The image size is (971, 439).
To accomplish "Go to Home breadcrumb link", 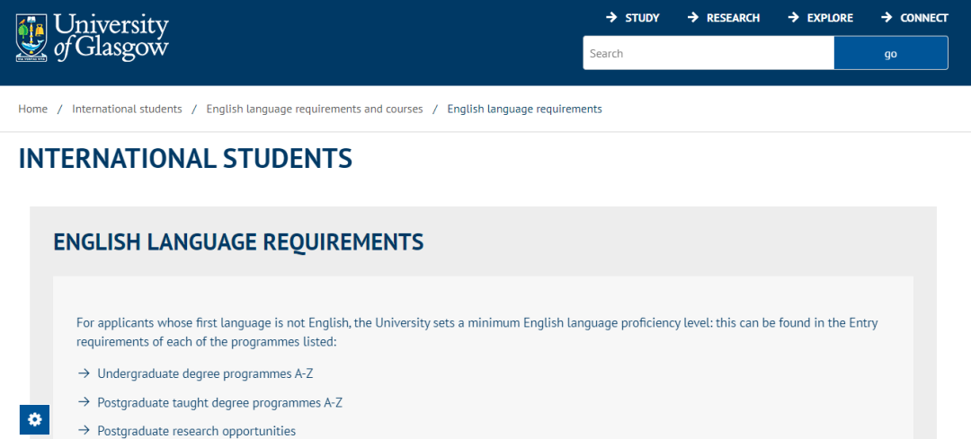I will click(33, 109).
